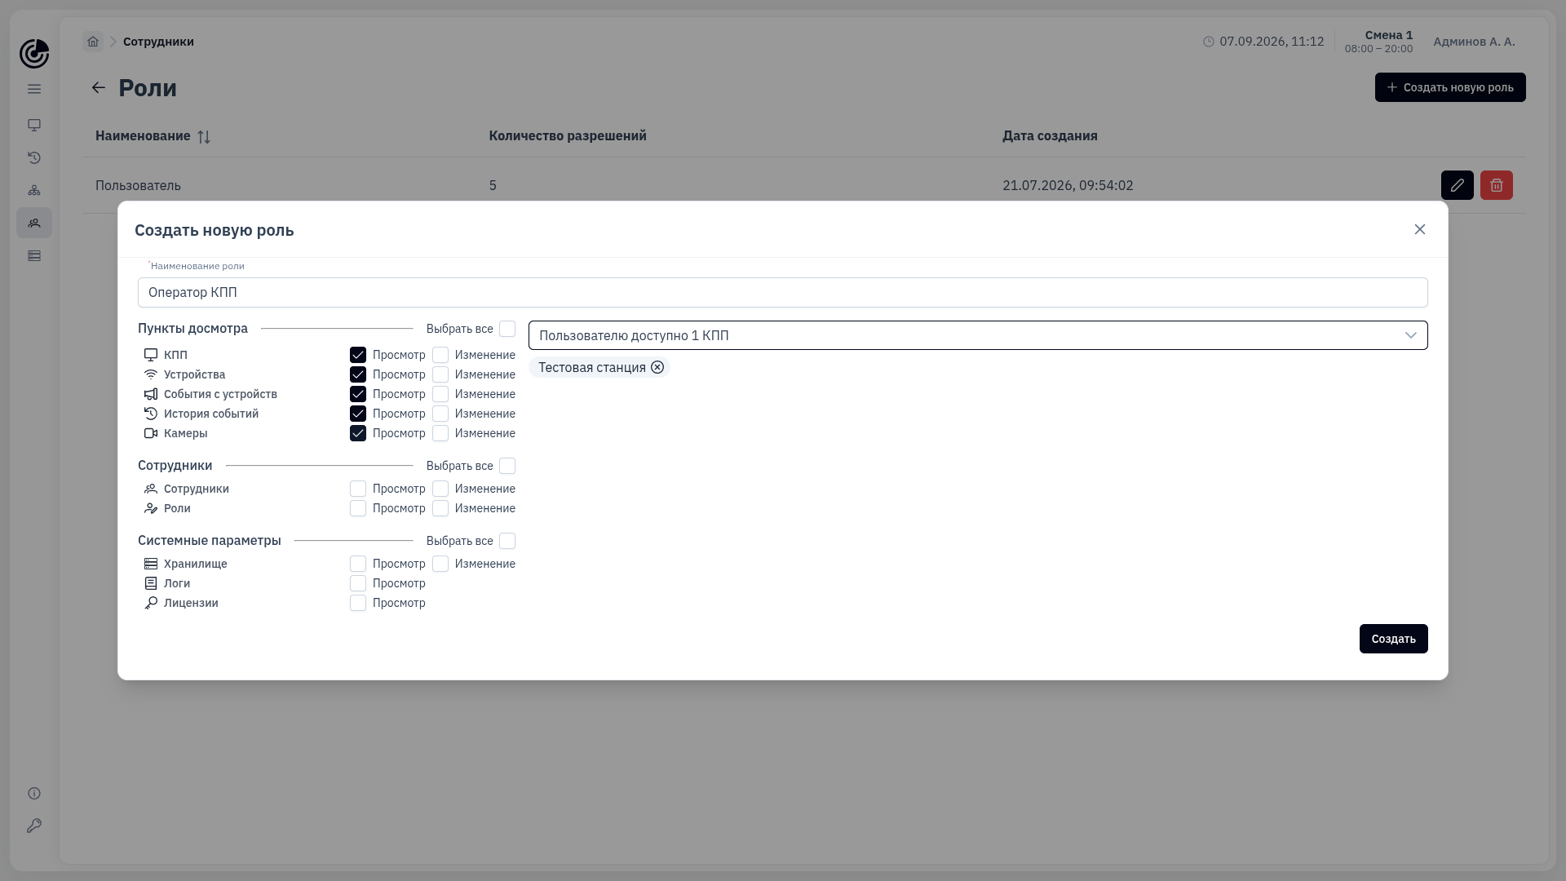Edit the Пользователь role with pencil icon
The width and height of the screenshot is (1566, 881).
point(1458,185)
